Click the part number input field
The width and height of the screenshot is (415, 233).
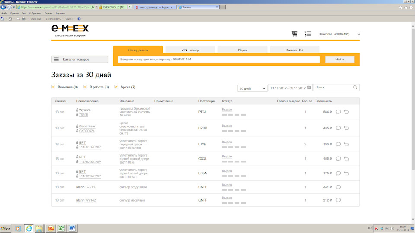219,59
